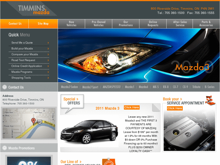Choose the Mazda6 model link
This screenshot has height=165, width=220.
coord(143,87)
